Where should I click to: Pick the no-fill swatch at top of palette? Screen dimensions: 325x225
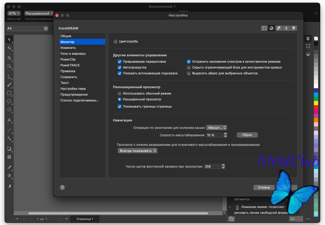click(316, 39)
